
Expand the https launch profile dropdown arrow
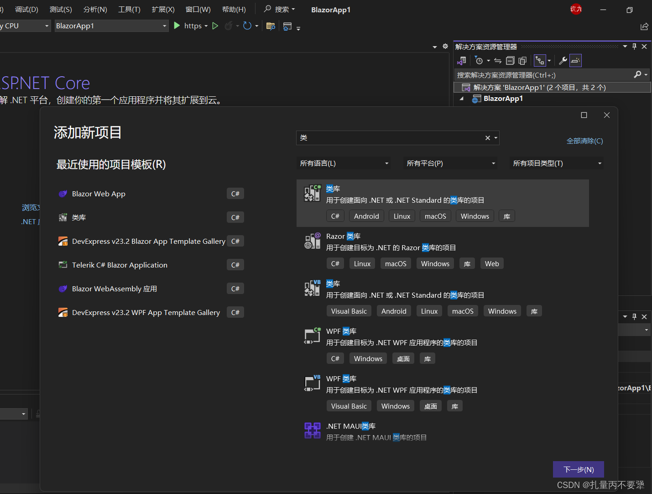tap(206, 26)
